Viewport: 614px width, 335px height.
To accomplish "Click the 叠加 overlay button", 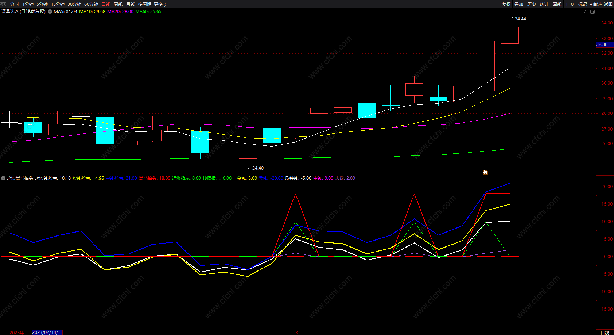I will tap(518, 4).
